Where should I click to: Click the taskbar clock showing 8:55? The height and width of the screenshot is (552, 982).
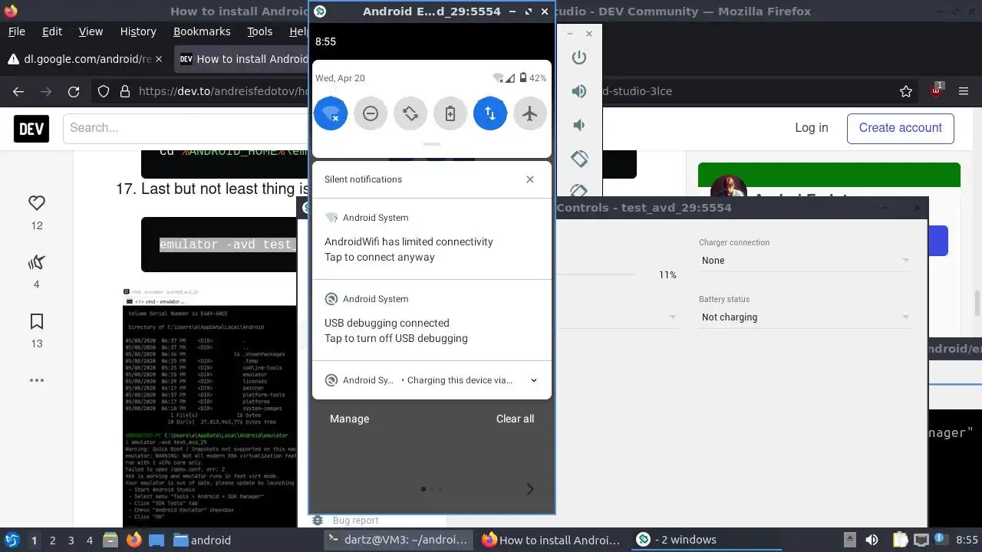pyautogui.click(x=967, y=540)
